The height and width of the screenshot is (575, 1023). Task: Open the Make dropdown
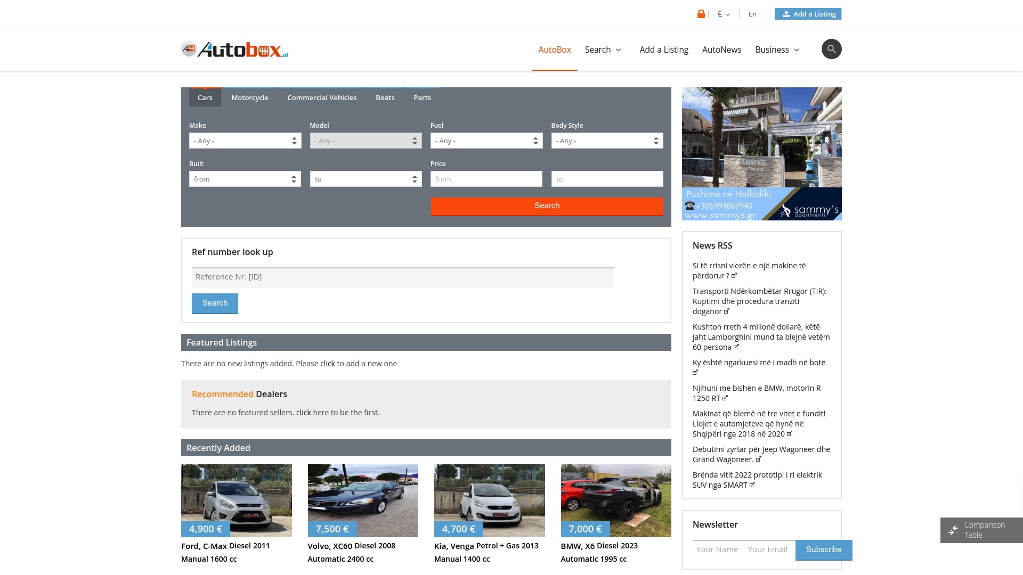click(x=245, y=141)
